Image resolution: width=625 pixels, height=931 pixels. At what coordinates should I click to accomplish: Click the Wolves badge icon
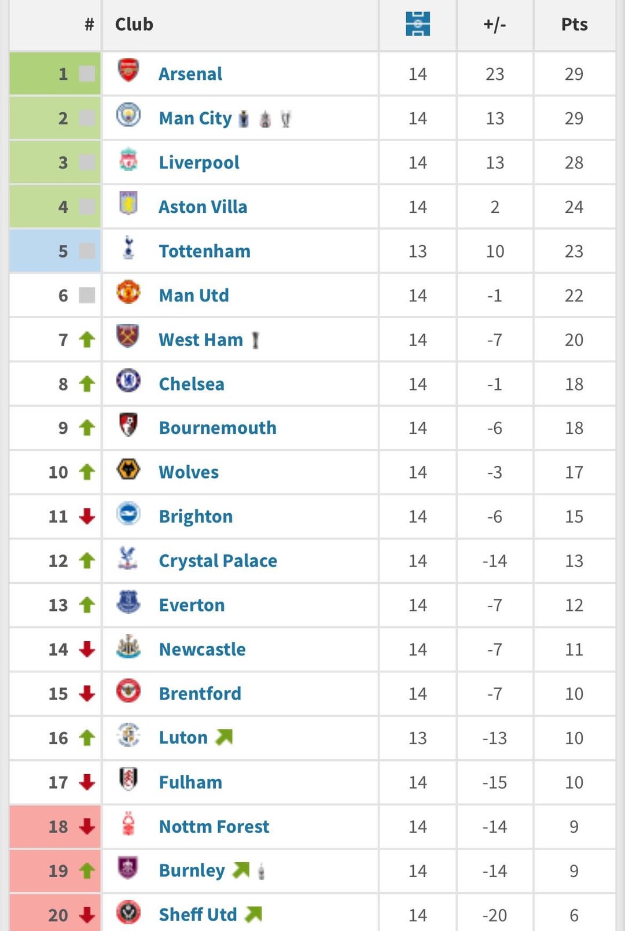point(128,469)
